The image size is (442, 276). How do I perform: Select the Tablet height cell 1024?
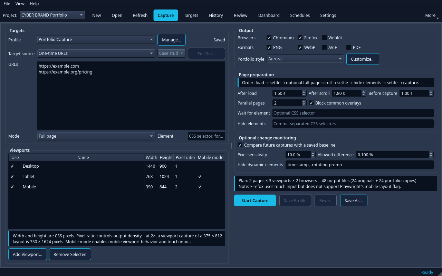tap(166, 177)
